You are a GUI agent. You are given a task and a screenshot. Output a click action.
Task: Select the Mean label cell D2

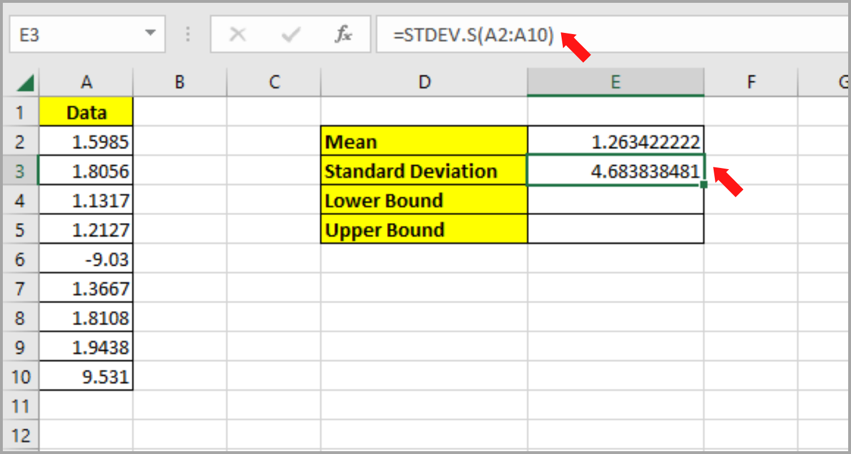click(424, 141)
